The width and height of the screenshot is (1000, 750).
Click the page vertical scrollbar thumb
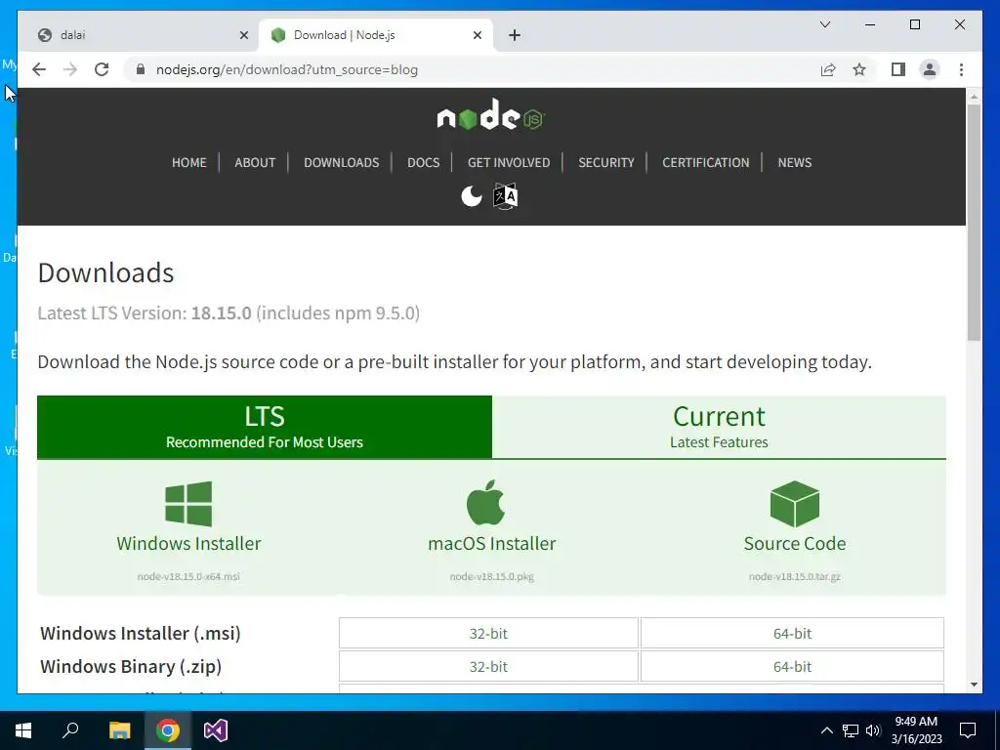click(x=974, y=222)
